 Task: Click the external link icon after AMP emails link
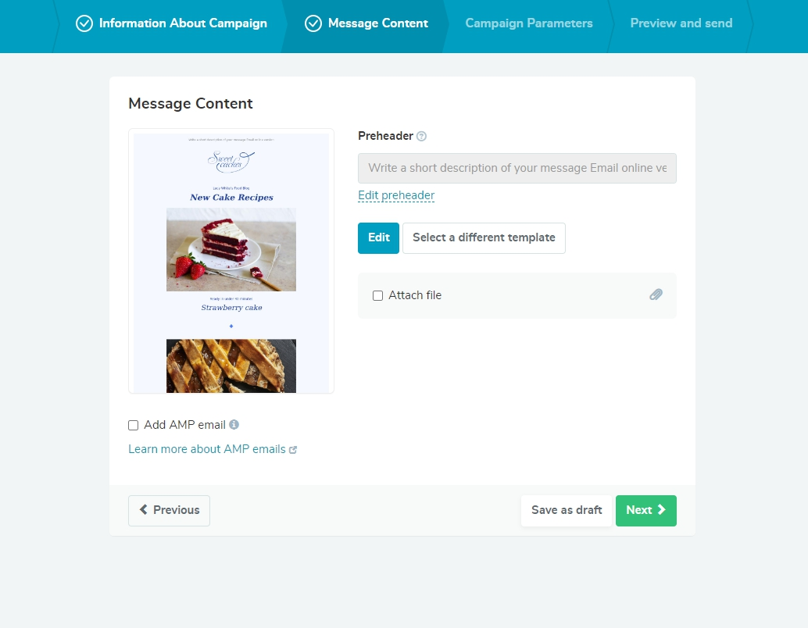point(293,449)
